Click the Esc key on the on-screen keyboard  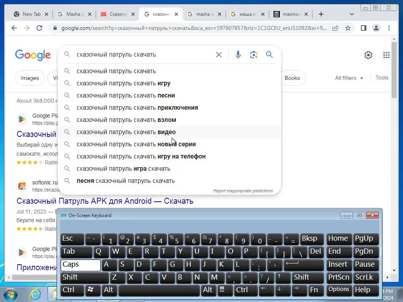[x=72, y=239]
